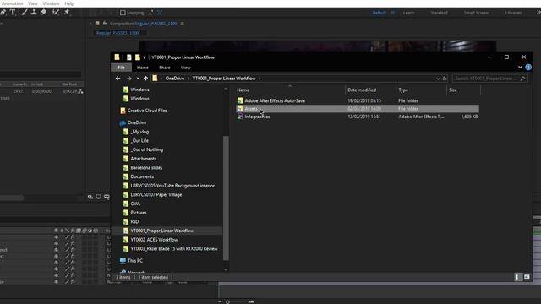Select the Eraser tool

(43, 13)
